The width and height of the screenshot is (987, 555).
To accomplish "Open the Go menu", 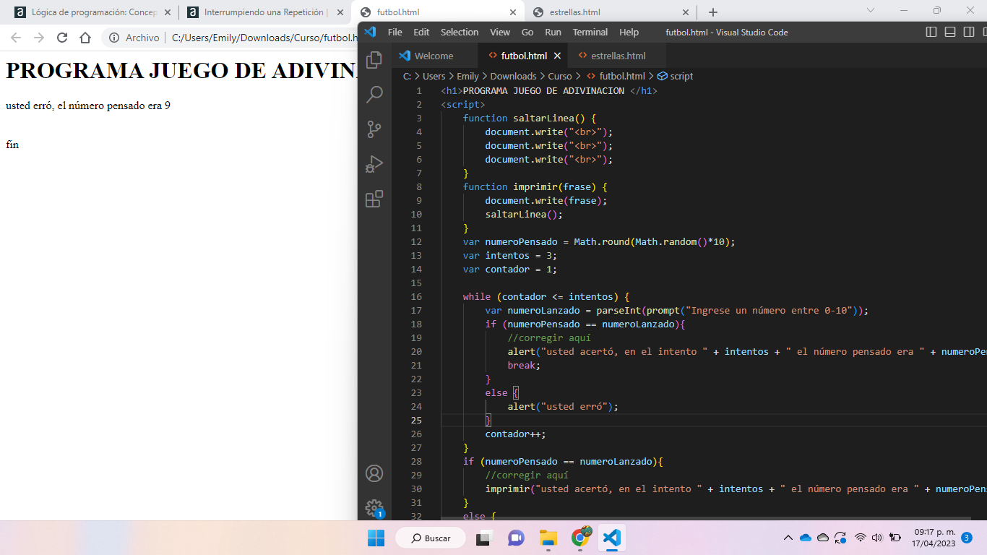I will [x=527, y=32].
